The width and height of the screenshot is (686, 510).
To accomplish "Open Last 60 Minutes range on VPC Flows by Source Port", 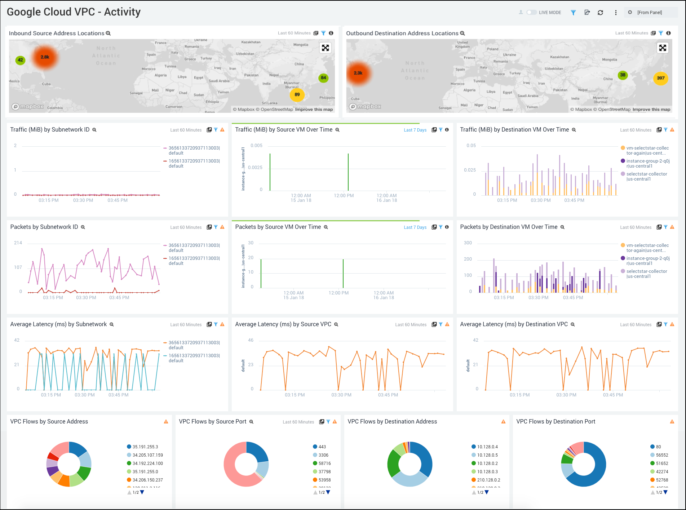I will click(x=298, y=422).
